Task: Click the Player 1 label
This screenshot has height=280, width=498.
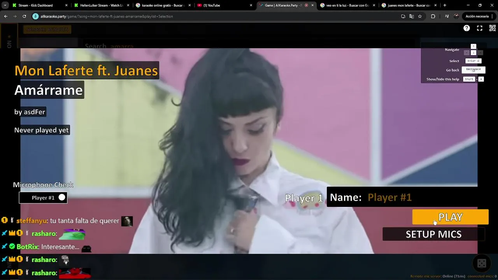Action: pos(304,198)
